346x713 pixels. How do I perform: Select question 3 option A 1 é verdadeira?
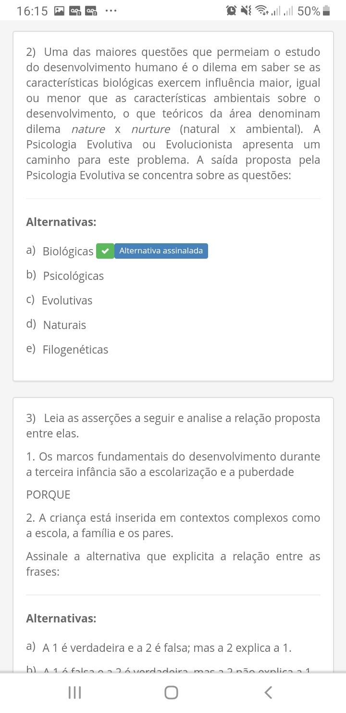[159, 648]
